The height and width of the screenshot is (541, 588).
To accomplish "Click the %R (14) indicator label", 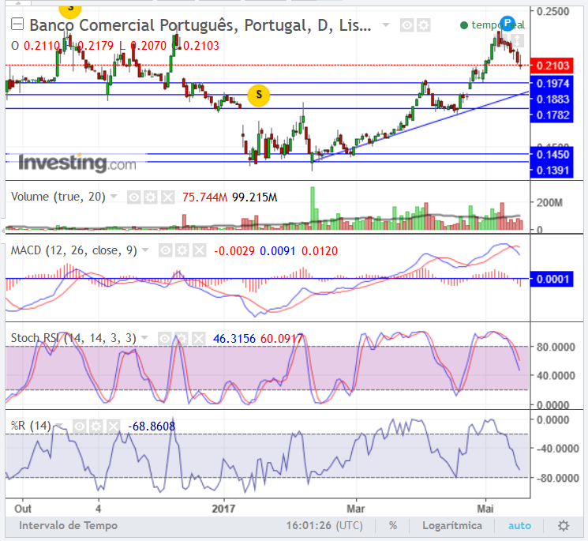I will click(31, 426).
